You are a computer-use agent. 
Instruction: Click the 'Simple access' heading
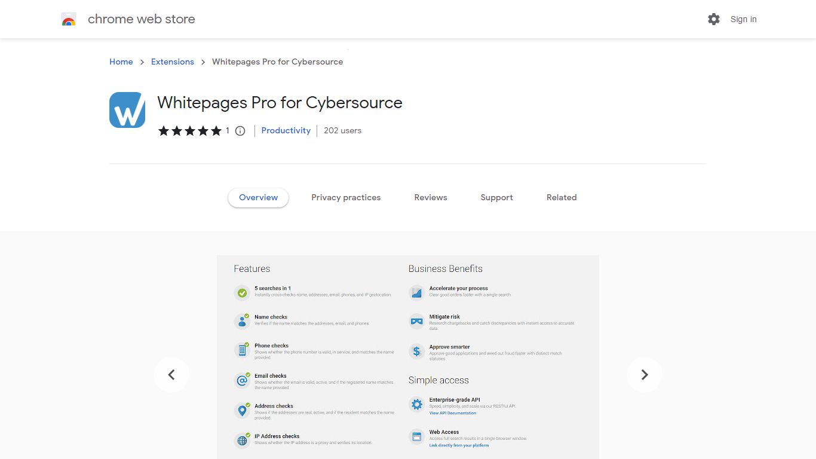click(x=438, y=380)
